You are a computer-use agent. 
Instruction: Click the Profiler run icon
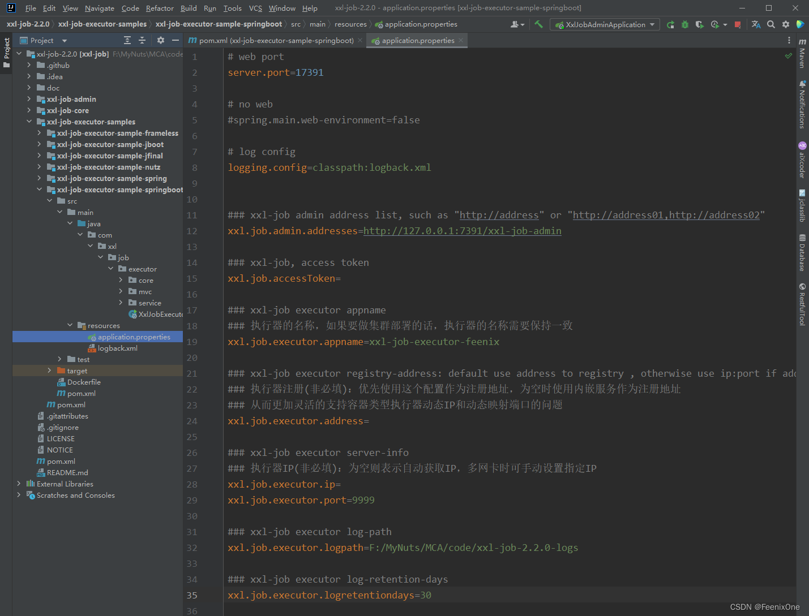[715, 24]
